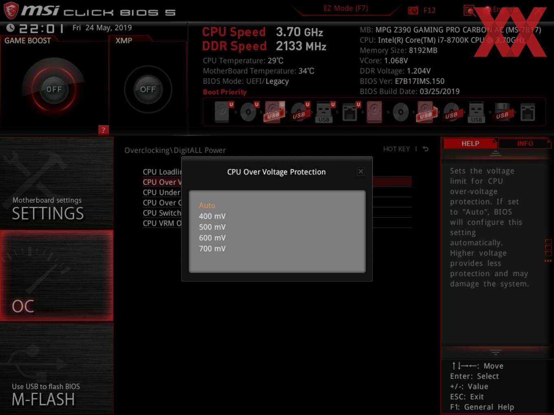This screenshot has height=415, width=554.
Task: Select Auto in voltage protection list
Action: (207, 205)
